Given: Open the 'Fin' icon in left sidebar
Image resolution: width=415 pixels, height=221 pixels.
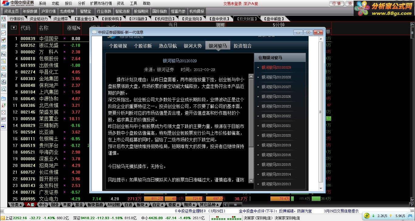Looking at the screenshot, I should pos(4,54).
